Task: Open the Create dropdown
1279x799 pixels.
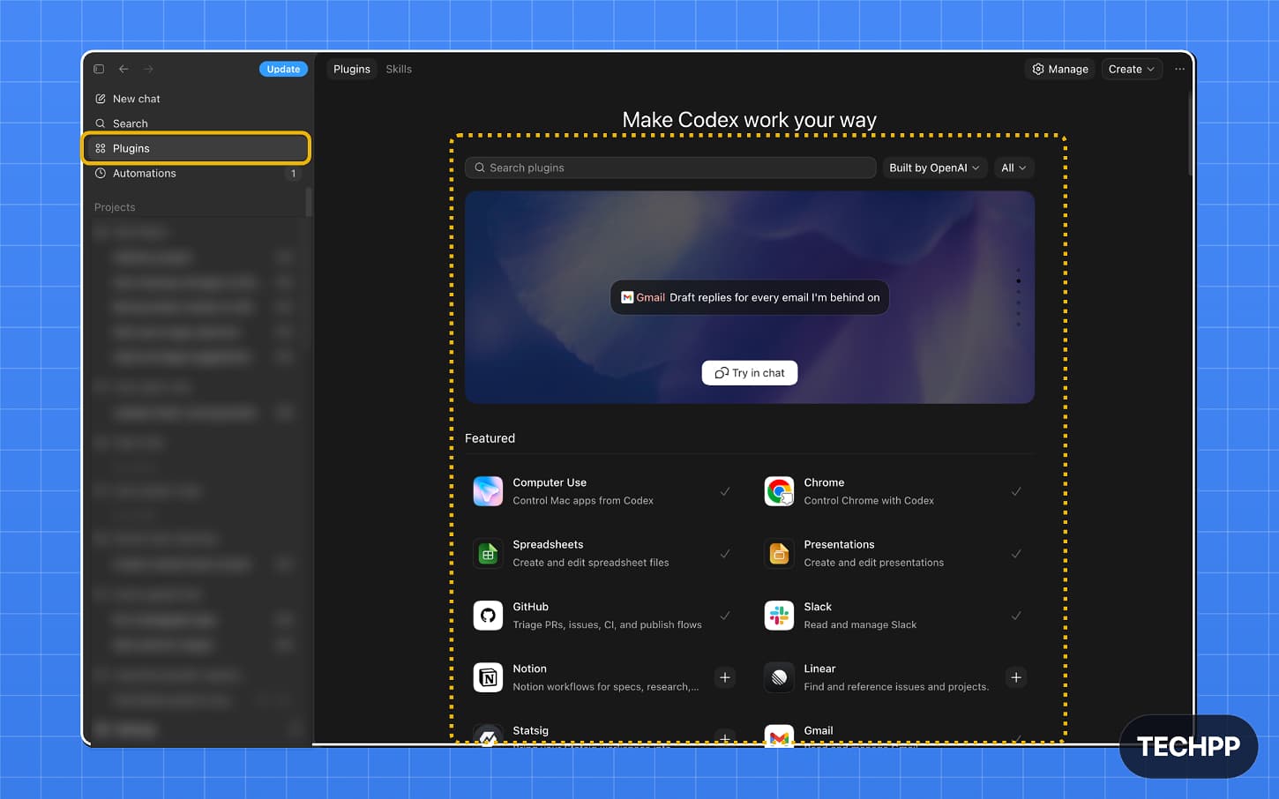Action: (1132, 69)
